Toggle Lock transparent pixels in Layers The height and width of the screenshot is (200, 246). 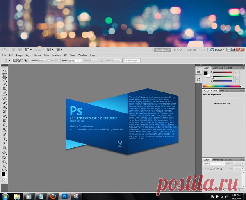pos(211,168)
